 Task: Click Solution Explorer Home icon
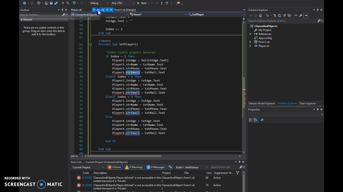point(260,15)
